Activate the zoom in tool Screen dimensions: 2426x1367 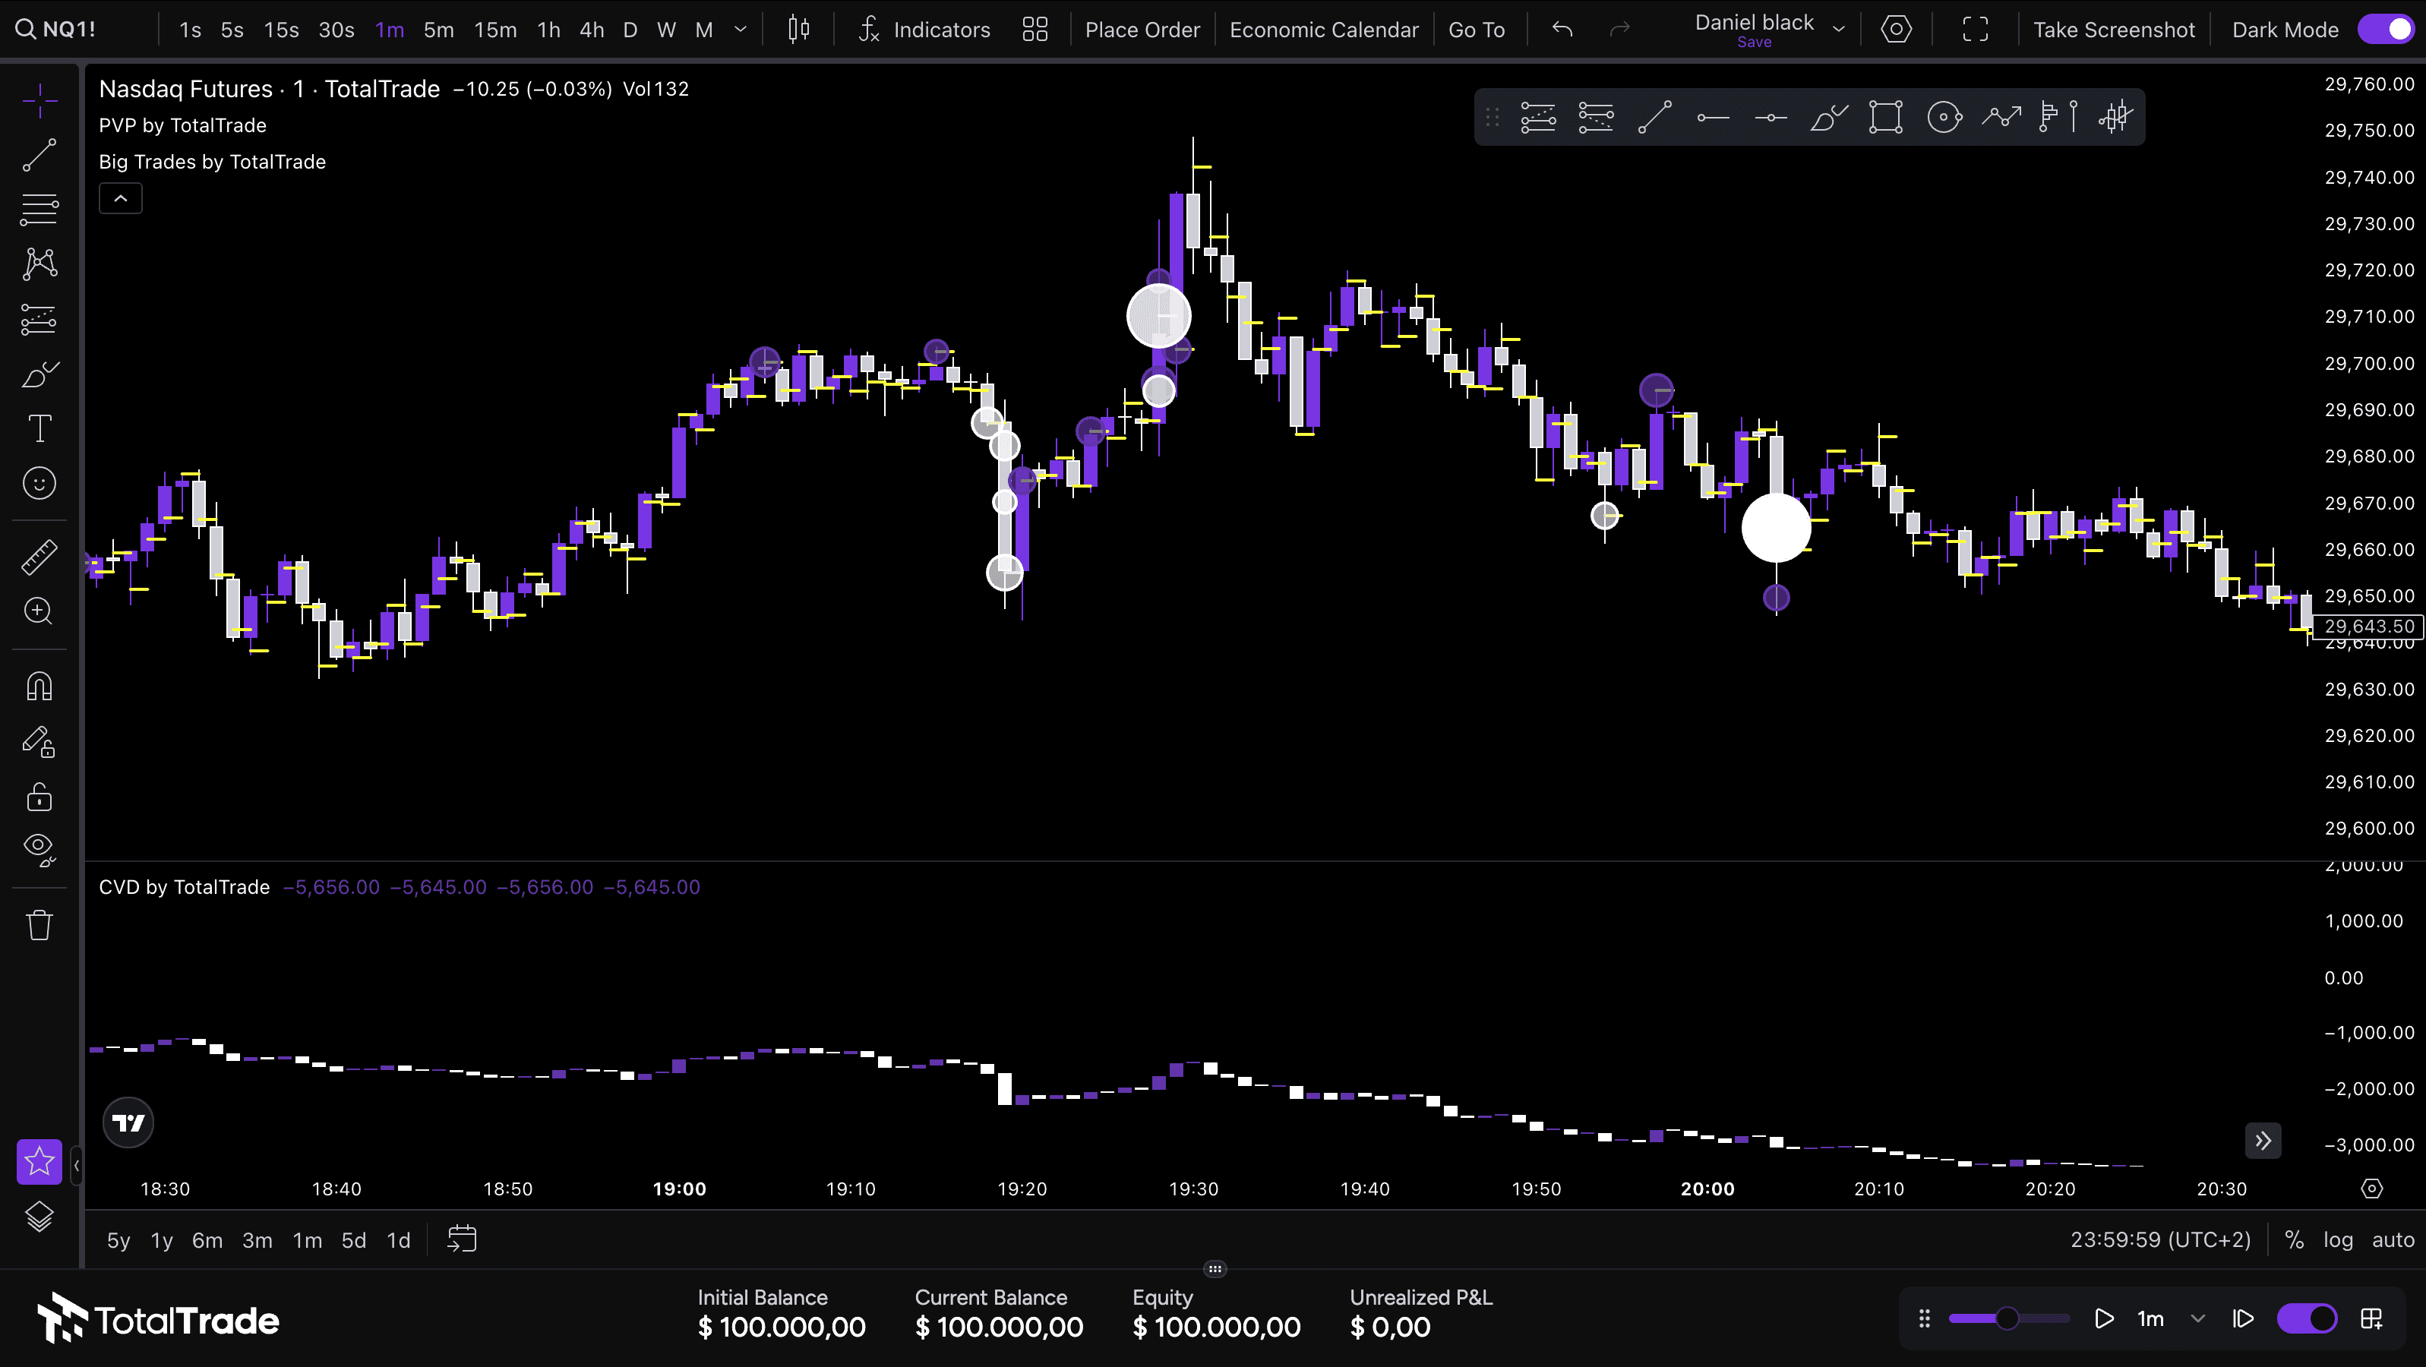point(39,611)
